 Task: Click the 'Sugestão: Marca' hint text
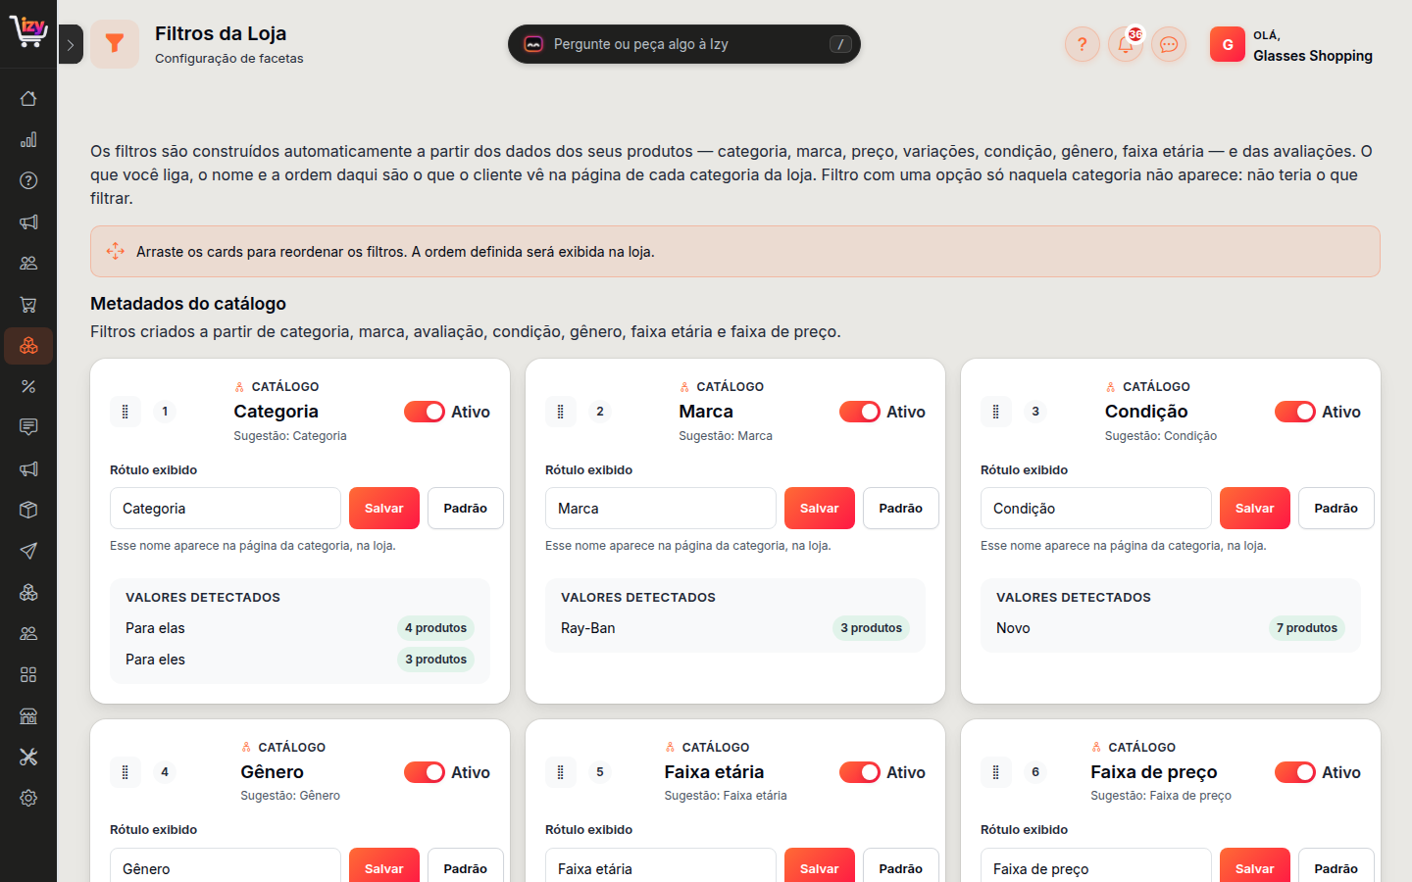[726, 436]
